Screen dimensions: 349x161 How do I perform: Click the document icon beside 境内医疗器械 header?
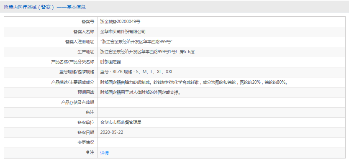point(6,7)
